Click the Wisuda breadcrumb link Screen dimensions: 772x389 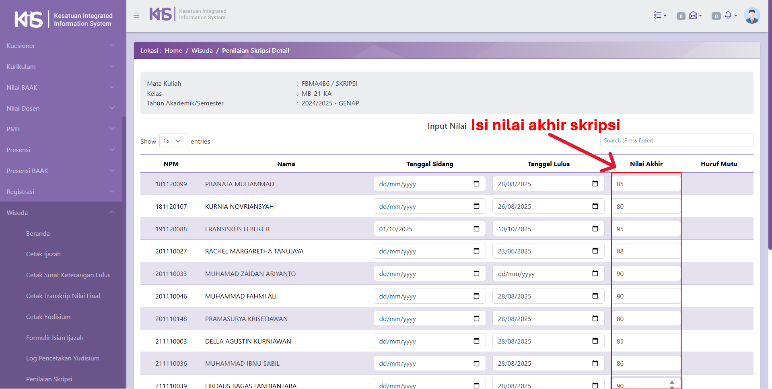click(x=202, y=51)
